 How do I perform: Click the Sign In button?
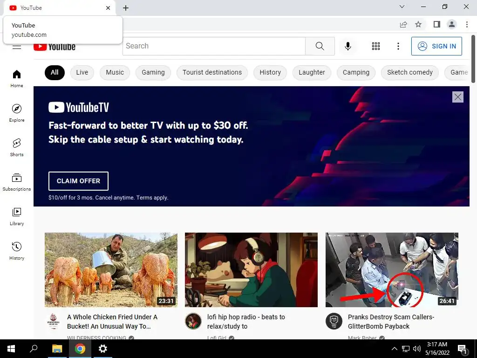(x=436, y=46)
